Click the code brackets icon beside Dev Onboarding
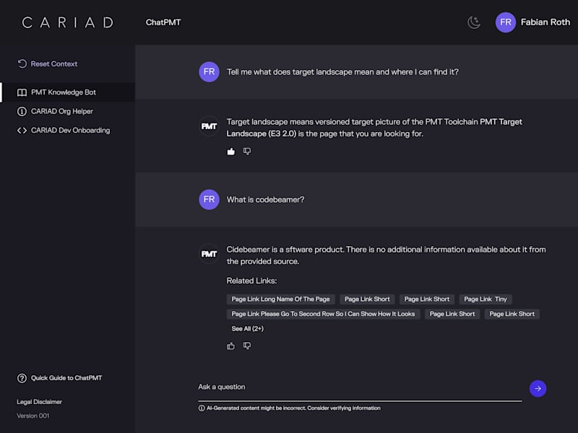Viewport: 578px width, 433px height. [x=22, y=131]
